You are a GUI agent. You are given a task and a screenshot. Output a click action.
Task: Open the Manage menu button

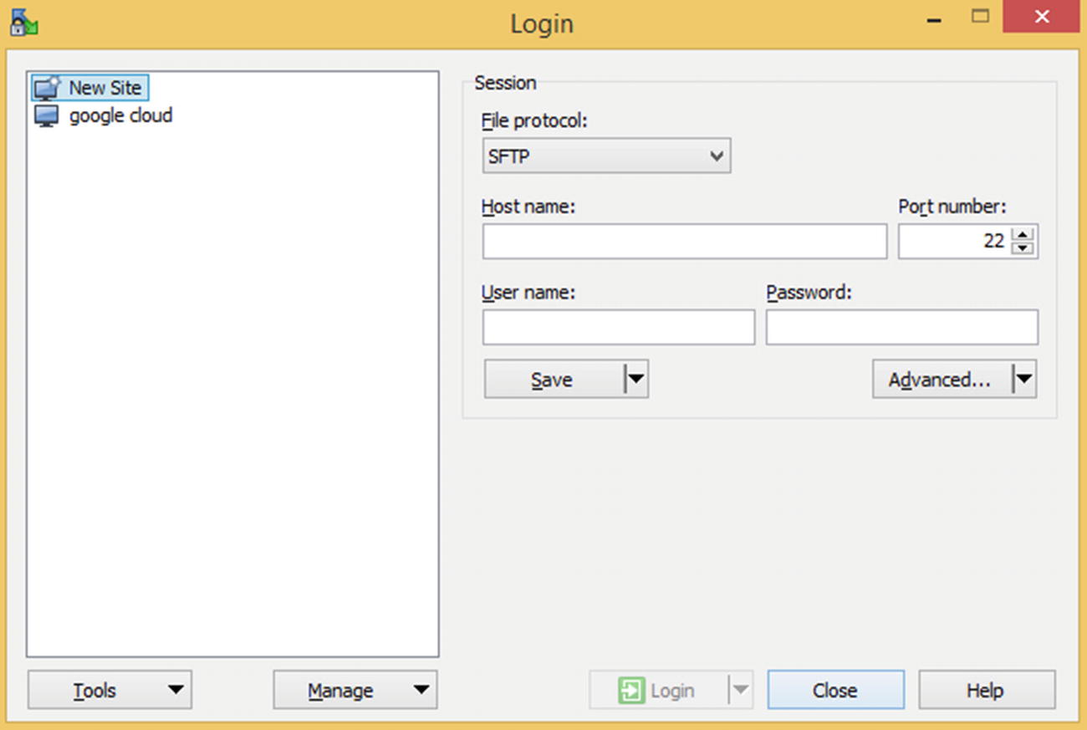(355, 690)
